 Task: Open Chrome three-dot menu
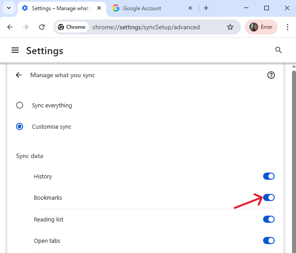(x=287, y=27)
